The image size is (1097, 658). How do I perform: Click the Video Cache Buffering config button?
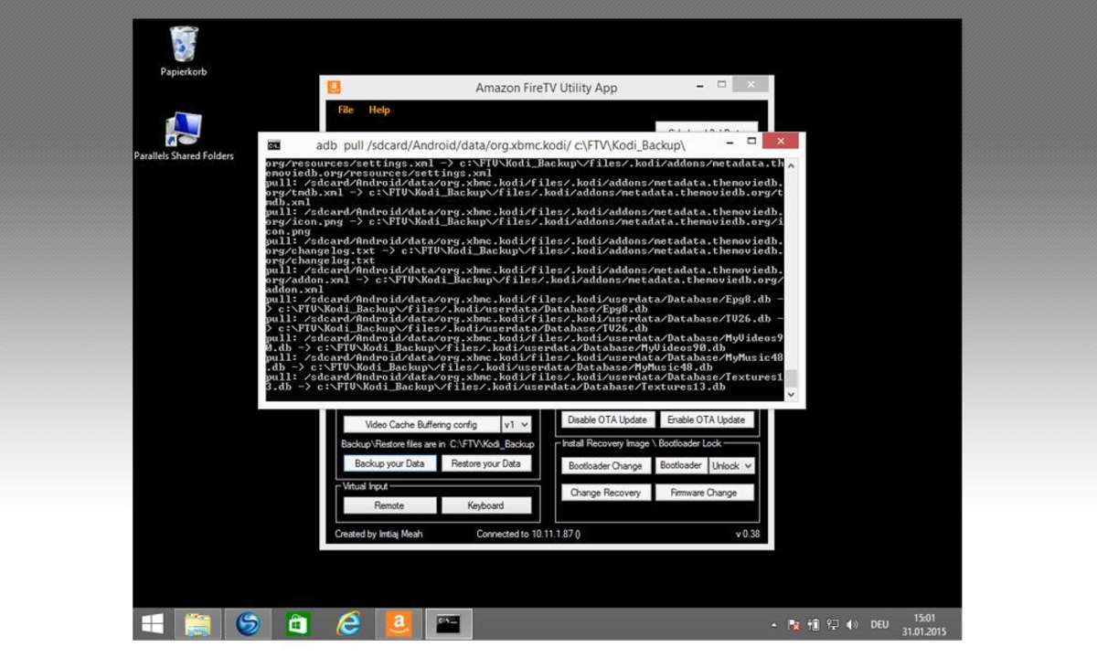tap(421, 425)
